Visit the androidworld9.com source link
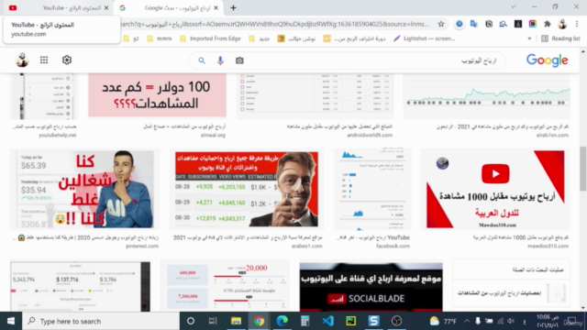This screenshot has height=330, width=587. click(370, 136)
